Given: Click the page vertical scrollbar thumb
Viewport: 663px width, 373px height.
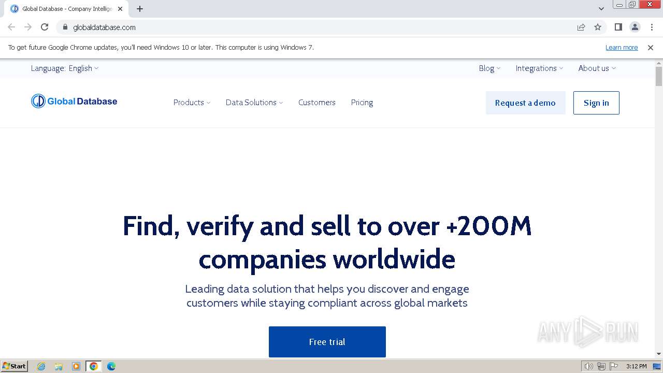Looking at the screenshot, I should (x=659, y=76).
